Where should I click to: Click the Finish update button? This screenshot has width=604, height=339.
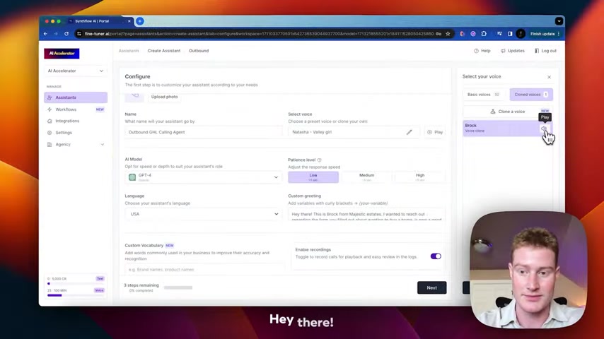tap(542, 34)
